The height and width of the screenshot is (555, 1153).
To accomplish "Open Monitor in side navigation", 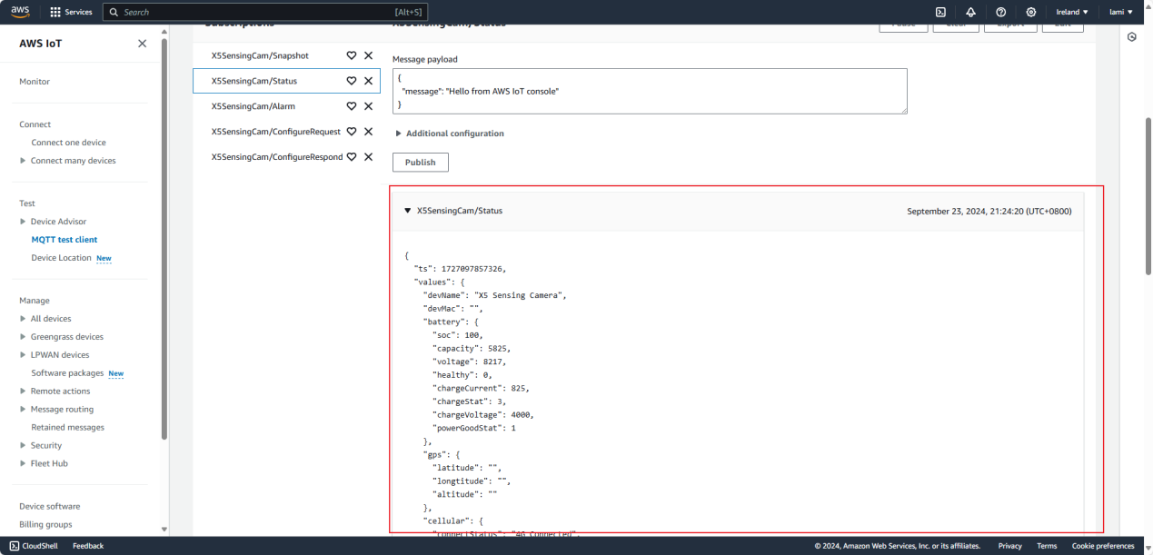I will pos(35,82).
